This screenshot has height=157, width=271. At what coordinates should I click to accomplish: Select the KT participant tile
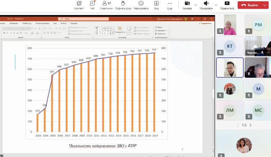(x=230, y=46)
